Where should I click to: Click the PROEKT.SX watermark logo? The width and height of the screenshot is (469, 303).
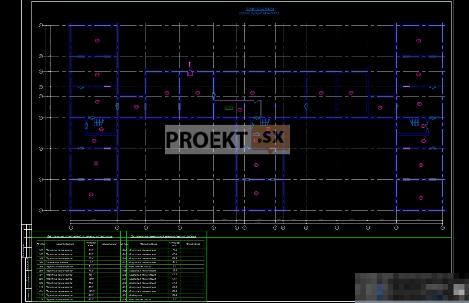click(227, 139)
